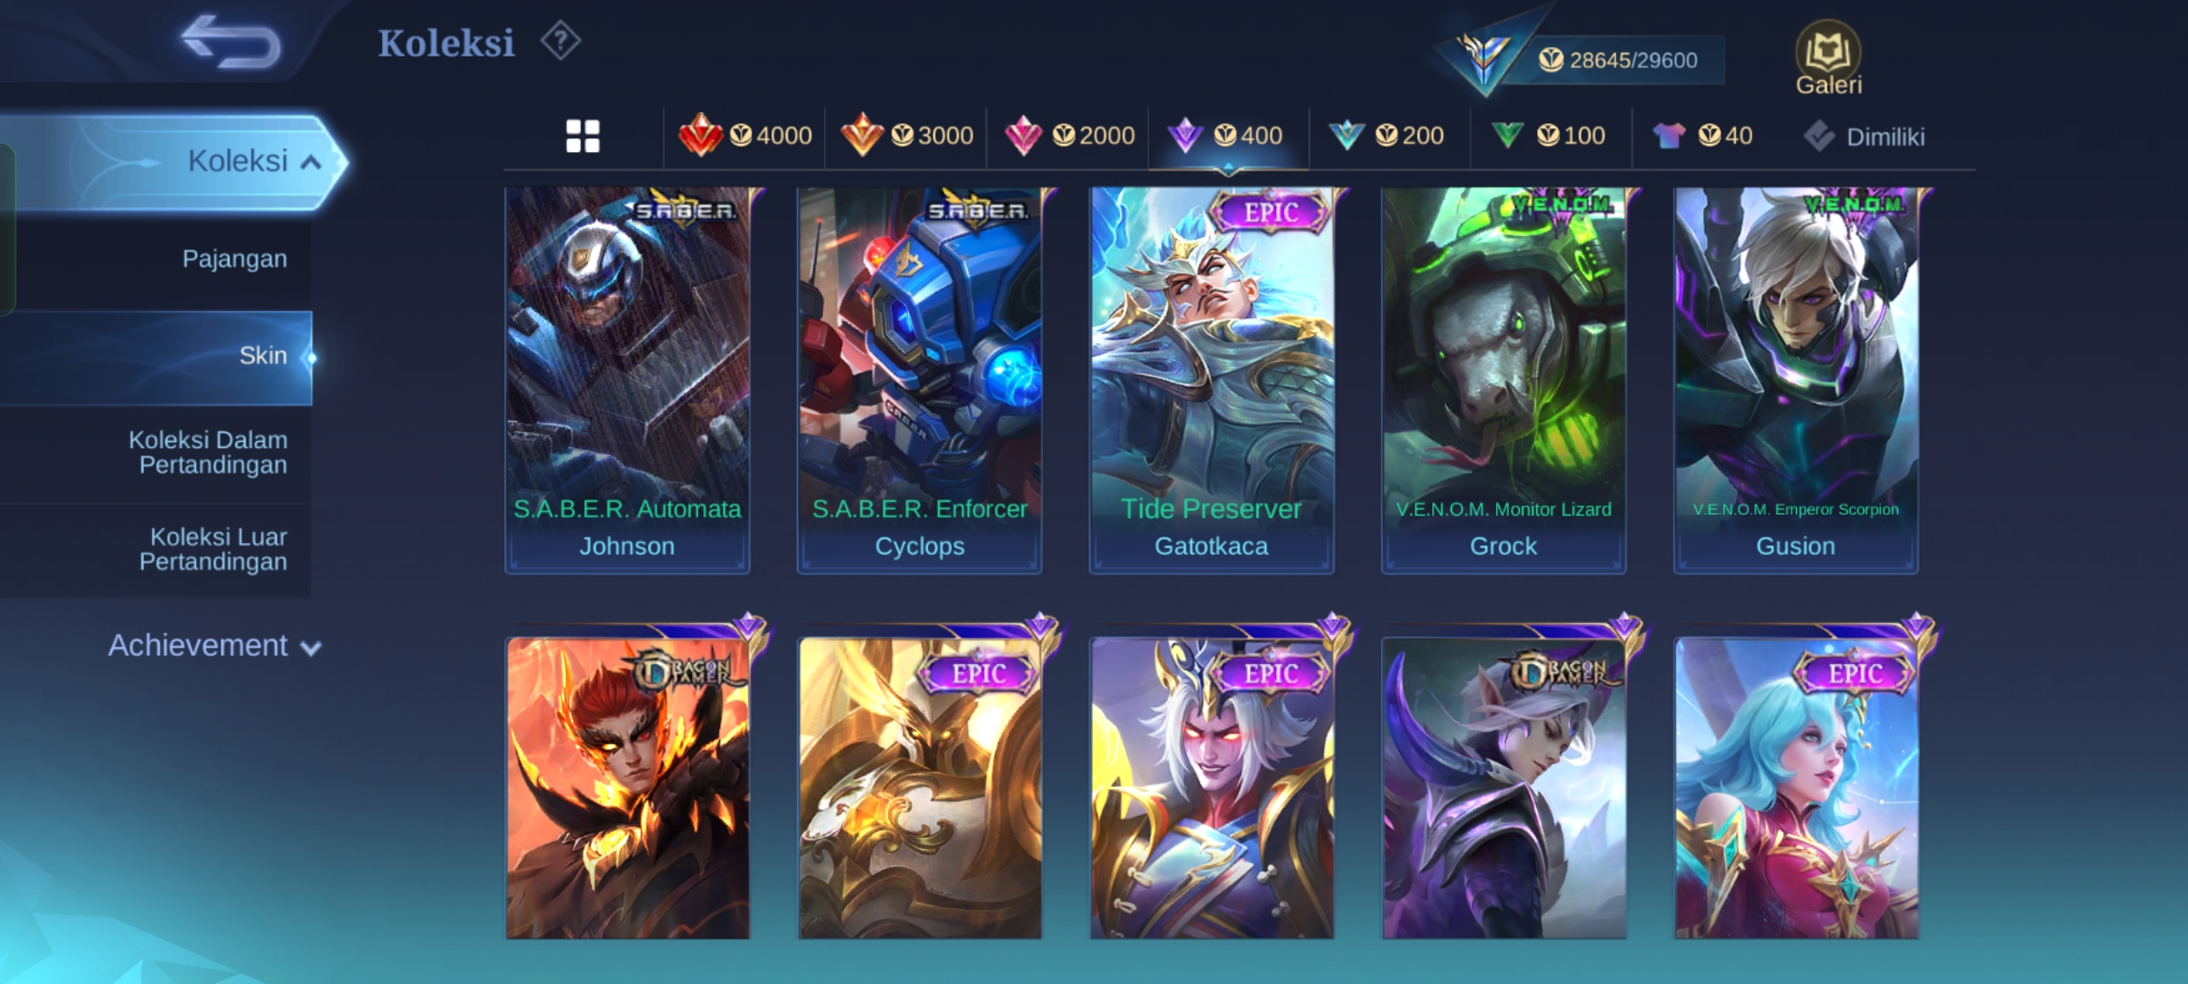Select the 200-point tier filter
The height and width of the screenshot is (984, 2188).
(x=1387, y=136)
